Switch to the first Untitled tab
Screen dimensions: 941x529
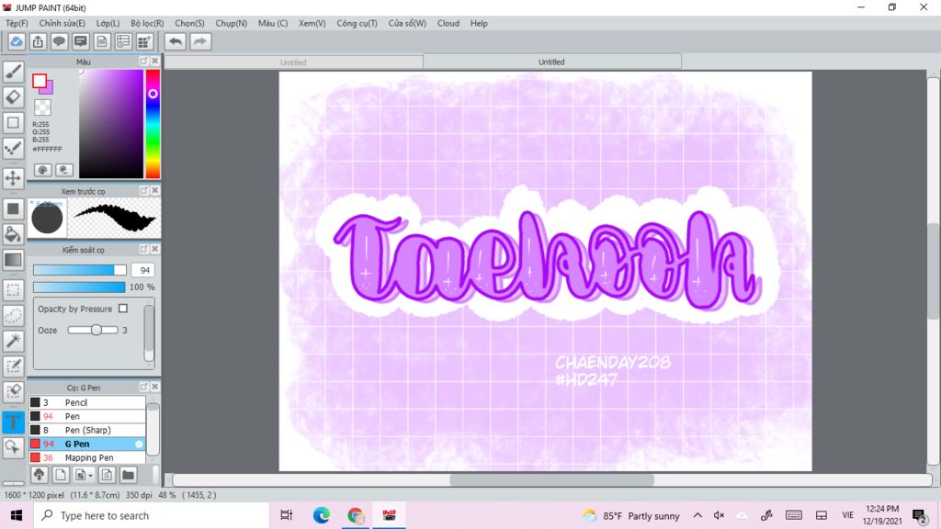click(293, 62)
